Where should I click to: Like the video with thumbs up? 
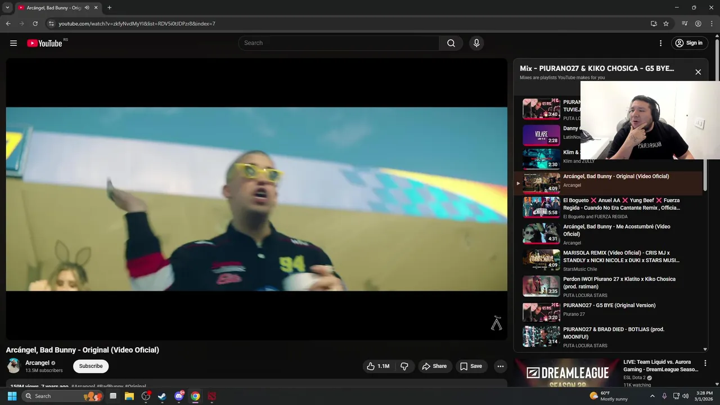pos(378,366)
